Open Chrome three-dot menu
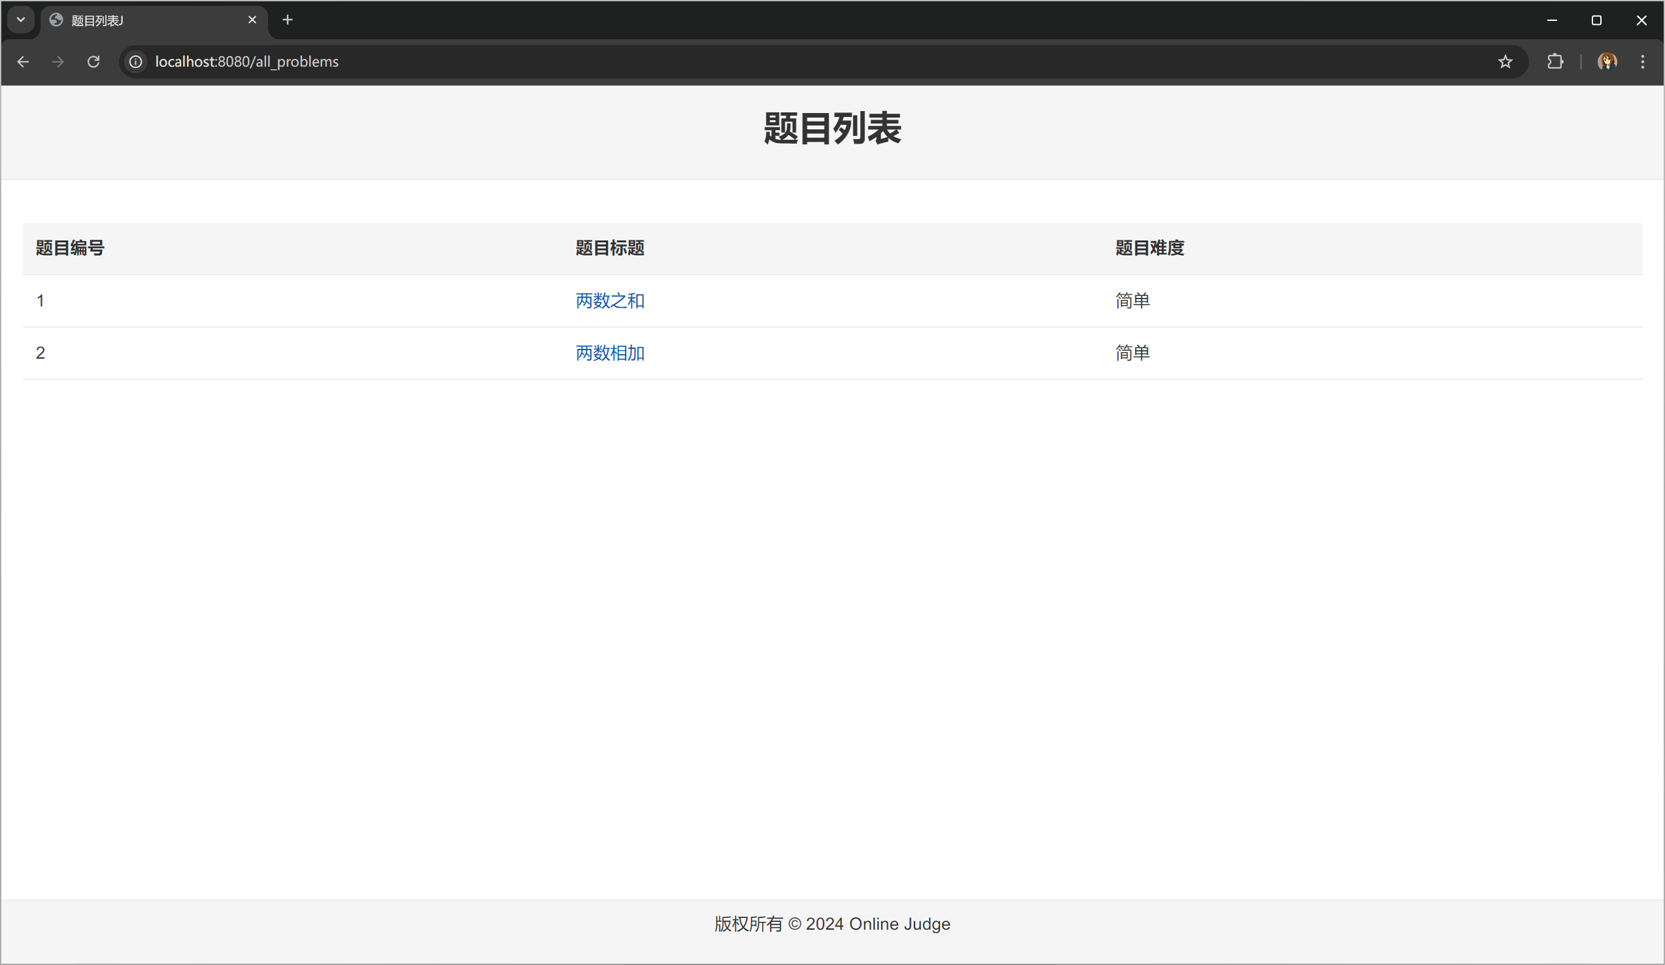1665x965 pixels. [x=1643, y=62]
